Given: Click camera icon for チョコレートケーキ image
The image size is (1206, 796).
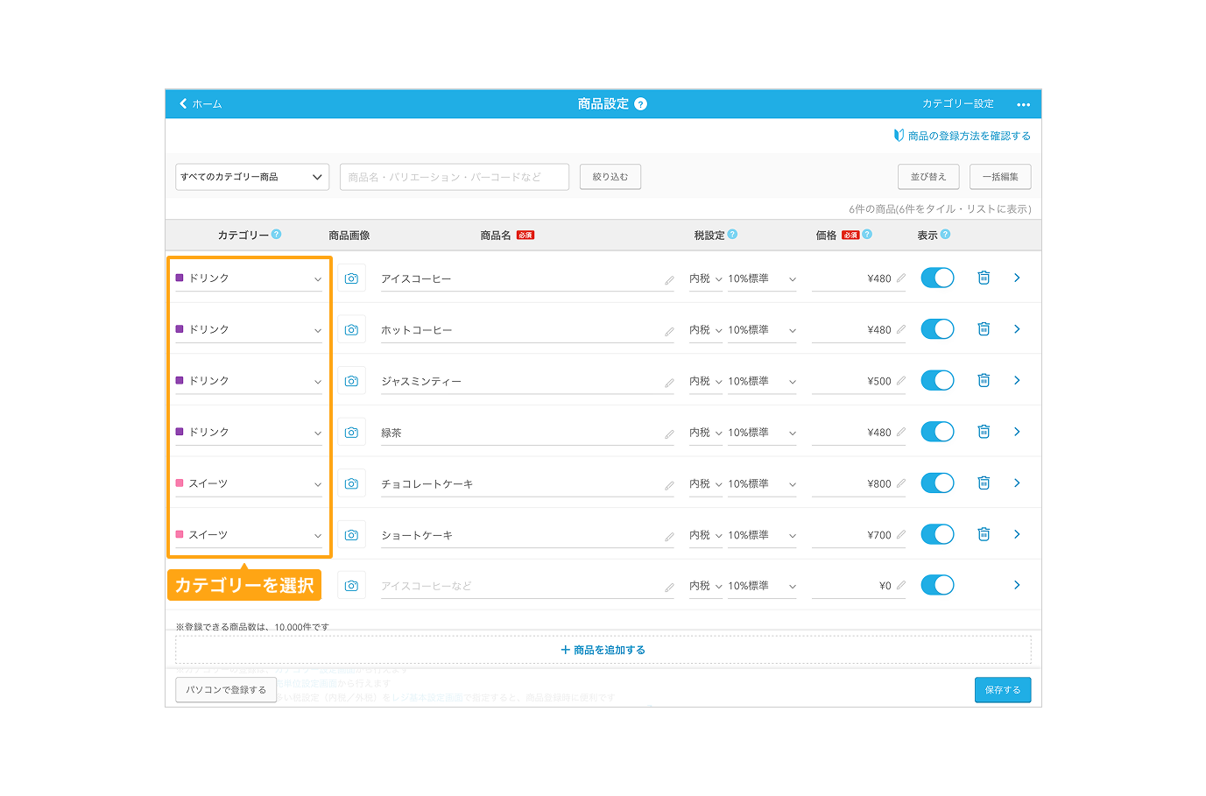Looking at the screenshot, I should (x=351, y=483).
